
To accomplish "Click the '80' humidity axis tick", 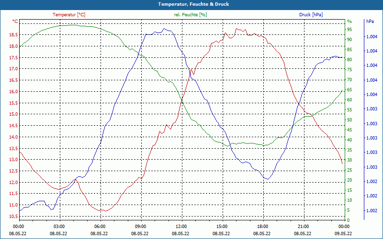I will (x=349, y=60).
